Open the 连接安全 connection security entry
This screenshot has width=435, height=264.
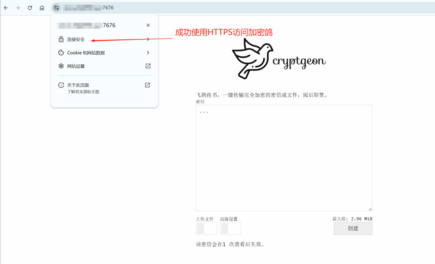click(x=104, y=39)
